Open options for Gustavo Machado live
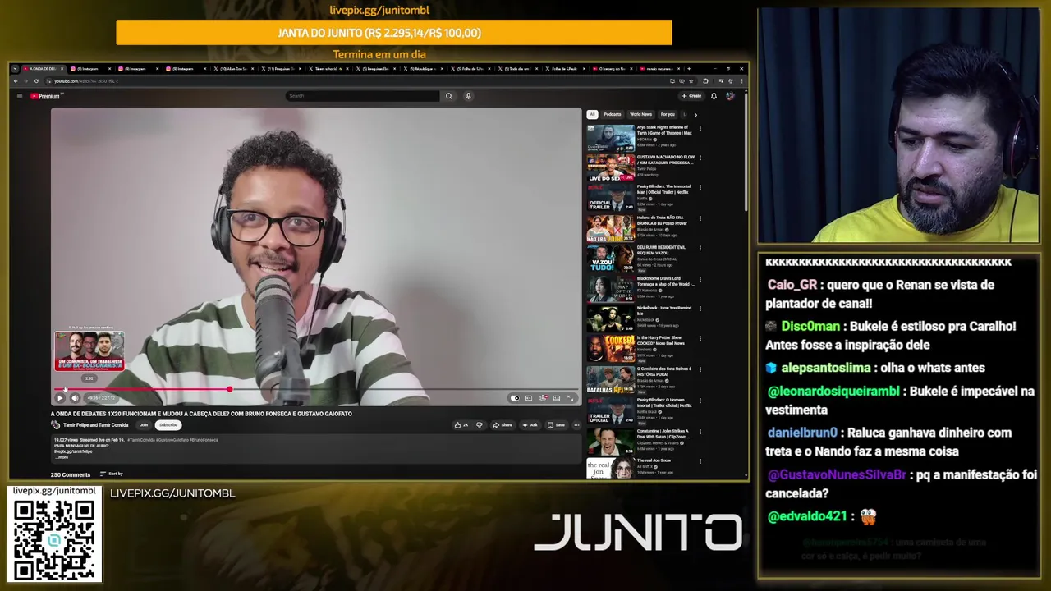 pos(700,158)
